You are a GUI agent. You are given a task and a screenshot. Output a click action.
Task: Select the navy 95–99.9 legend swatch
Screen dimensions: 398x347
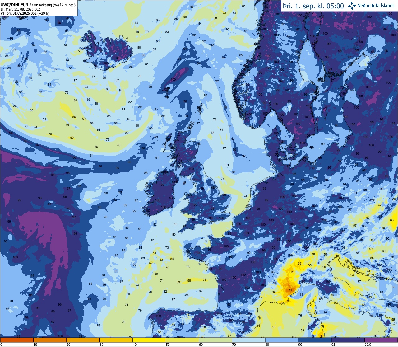(348, 340)
